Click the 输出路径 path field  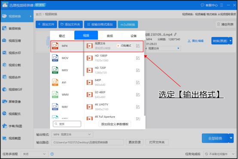click(x=88, y=142)
